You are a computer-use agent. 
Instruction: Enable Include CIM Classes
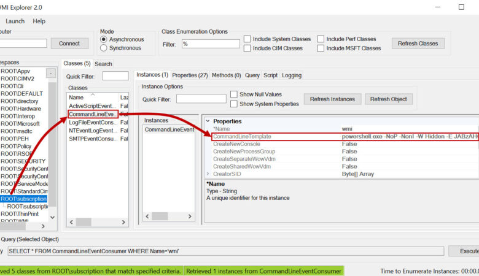click(247, 48)
